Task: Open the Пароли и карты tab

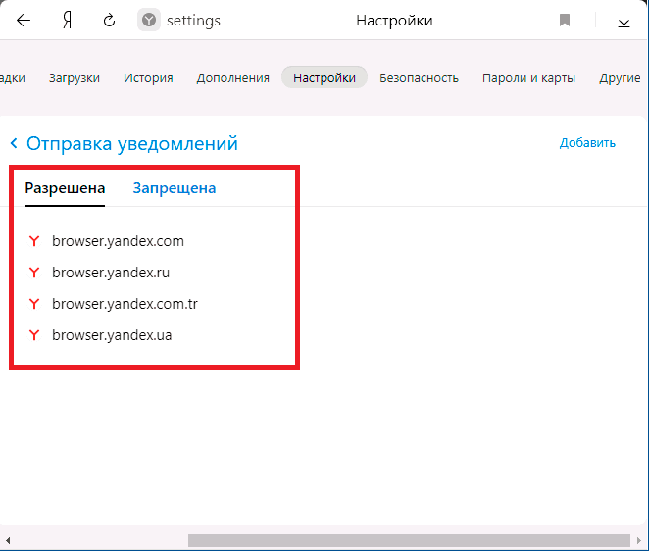Action: (529, 77)
